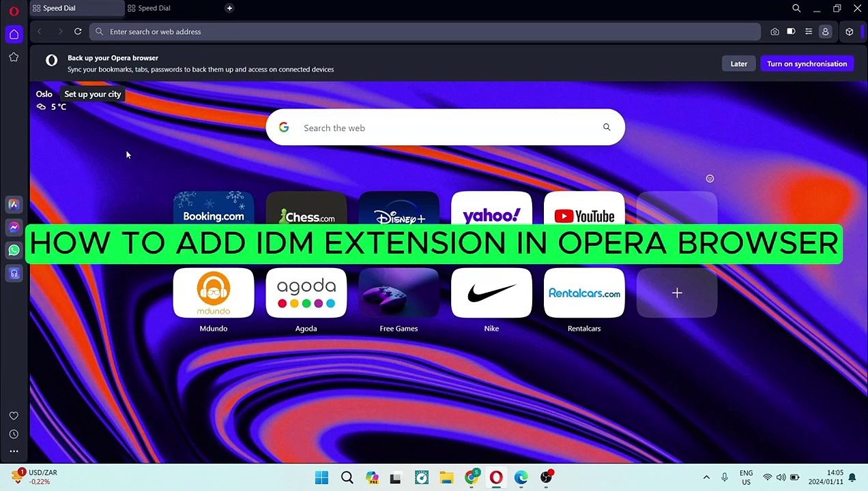Open WhatsApp in the sidebar

click(x=14, y=250)
